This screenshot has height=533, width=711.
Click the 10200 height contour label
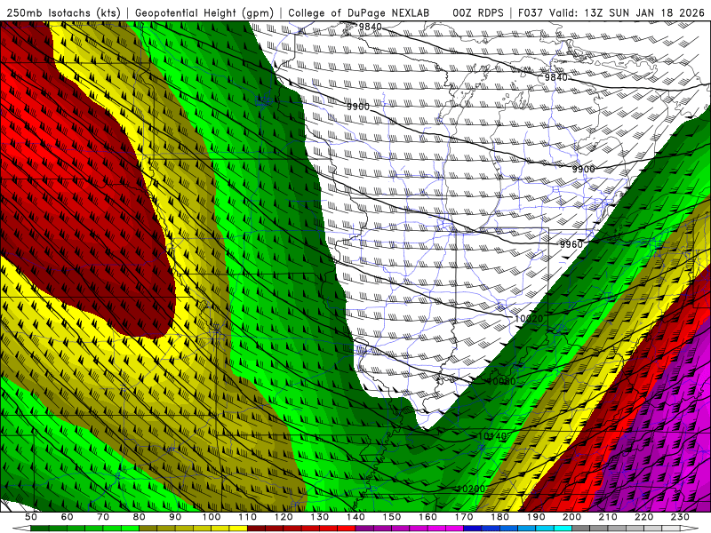click(x=471, y=489)
